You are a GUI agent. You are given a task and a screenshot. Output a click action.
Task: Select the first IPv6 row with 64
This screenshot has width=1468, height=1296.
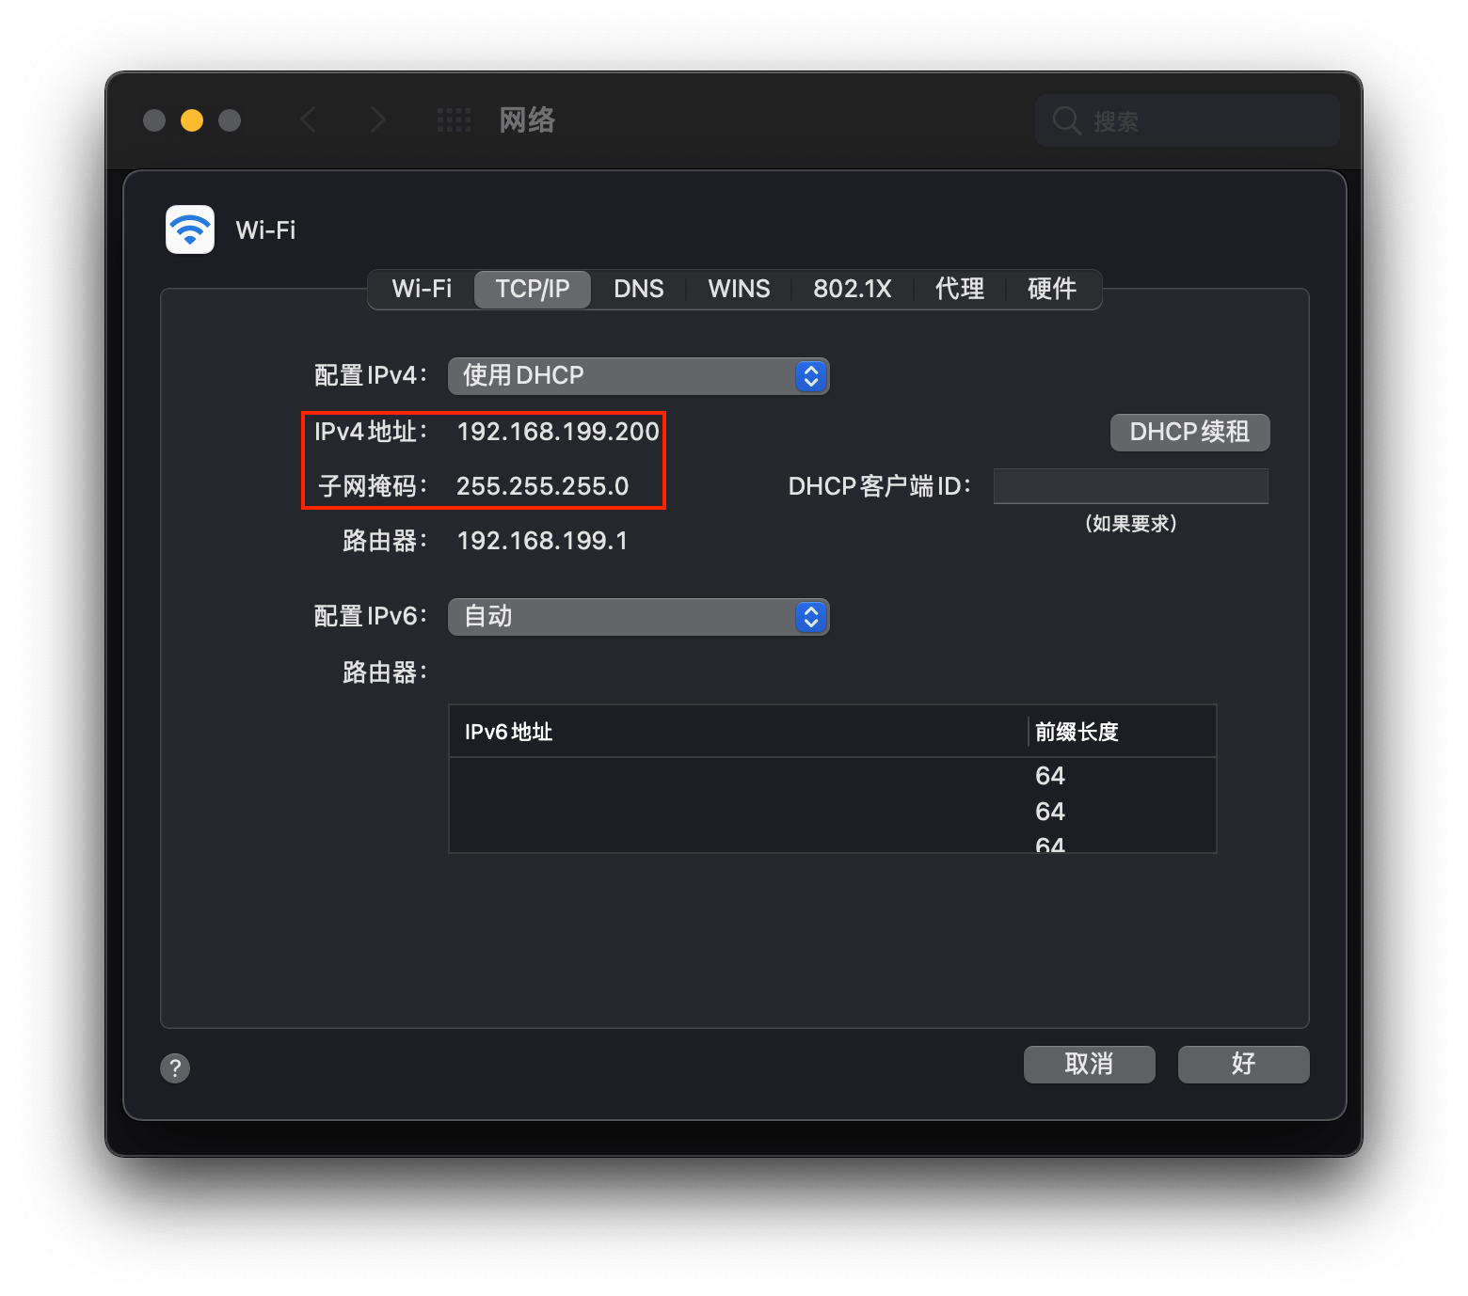(x=833, y=776)
